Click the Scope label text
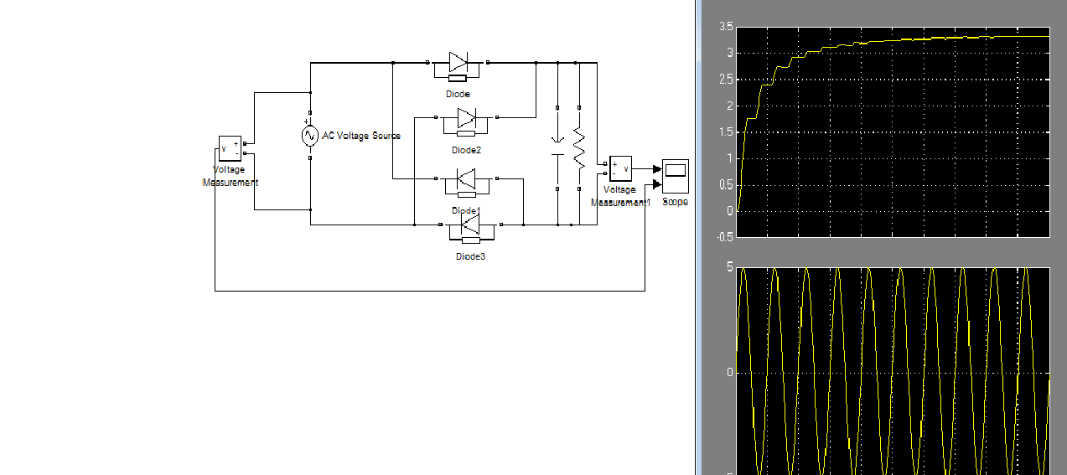 (675, 202)
